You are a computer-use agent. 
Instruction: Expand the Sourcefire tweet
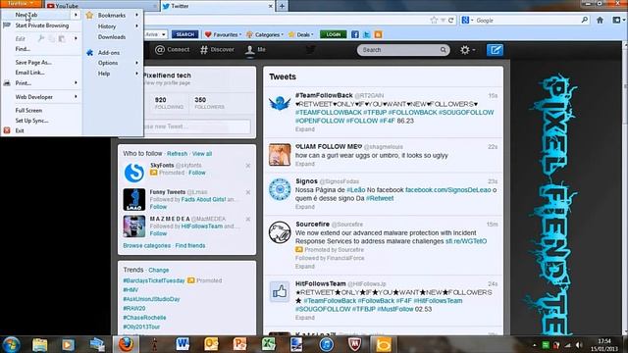(x=305, y=266)
